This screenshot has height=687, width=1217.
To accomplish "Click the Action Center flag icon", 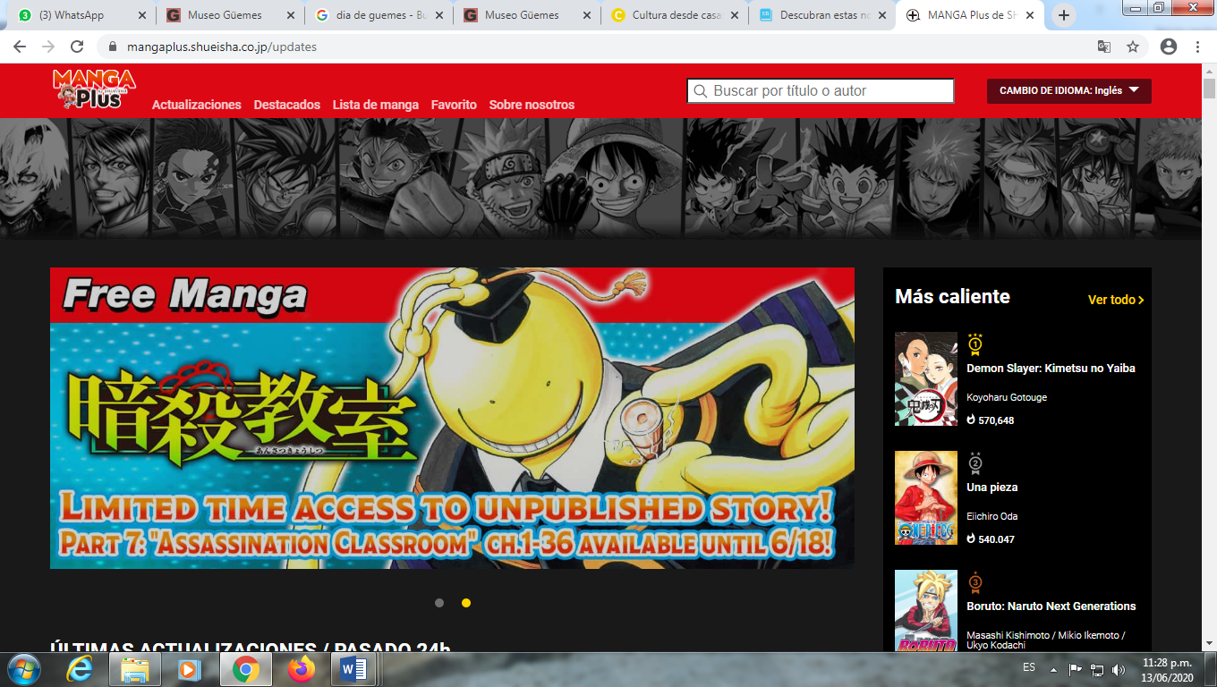I will point(1076,669).
